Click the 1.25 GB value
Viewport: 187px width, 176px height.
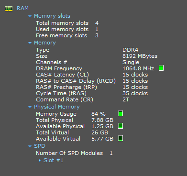[102, 126]
